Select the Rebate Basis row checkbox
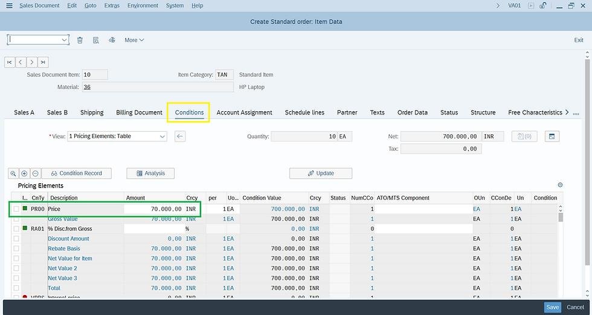Viewport: 592px width, 315px height. click(x=16, y=248)
